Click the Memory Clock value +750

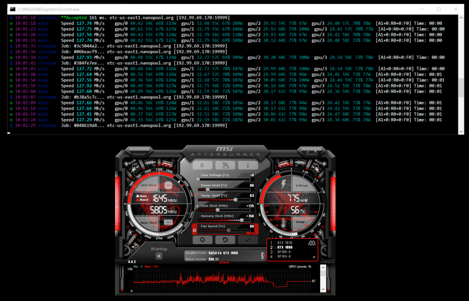coord(250,216)
